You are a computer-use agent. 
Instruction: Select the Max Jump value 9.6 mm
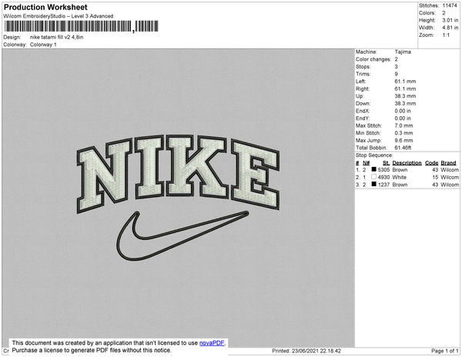click(403, 140)
